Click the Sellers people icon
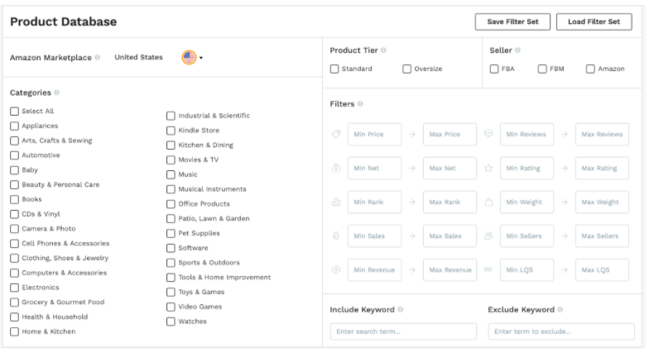This screenshot has height=352, width=649. click(488, 236)
